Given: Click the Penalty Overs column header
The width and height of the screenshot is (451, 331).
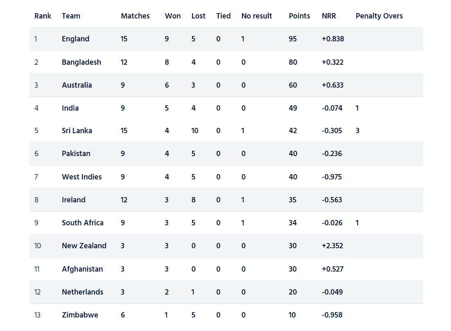Looking at the screenshot, I should pyautogui.click(x=379, y=16).
